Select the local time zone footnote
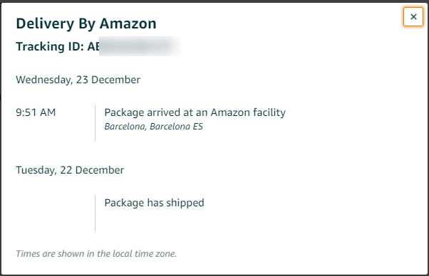Image resolution: width=429 pixels, height=276 pixels. point(96,254)
